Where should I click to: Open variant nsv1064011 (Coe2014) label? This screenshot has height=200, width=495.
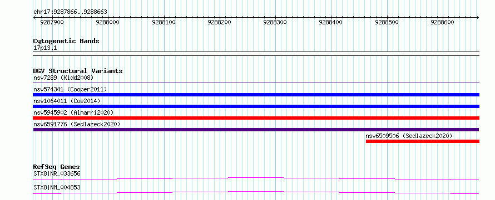pyautogui.click(x=67, y=101)
